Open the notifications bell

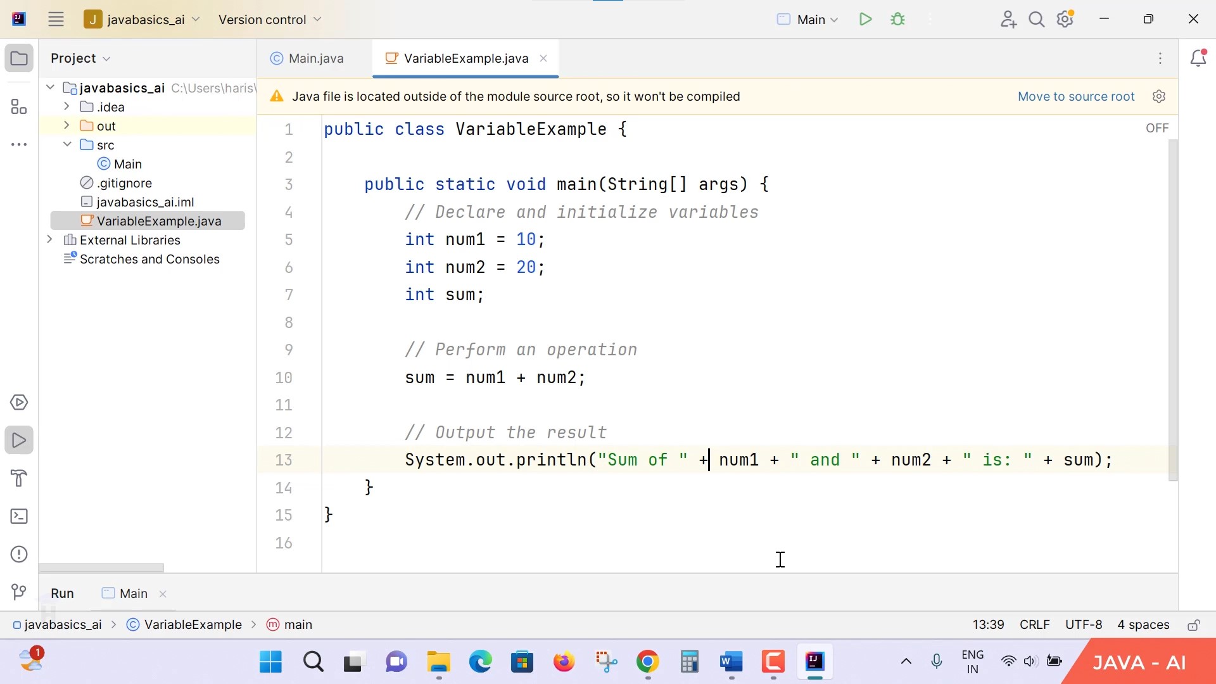point(1199,58)
